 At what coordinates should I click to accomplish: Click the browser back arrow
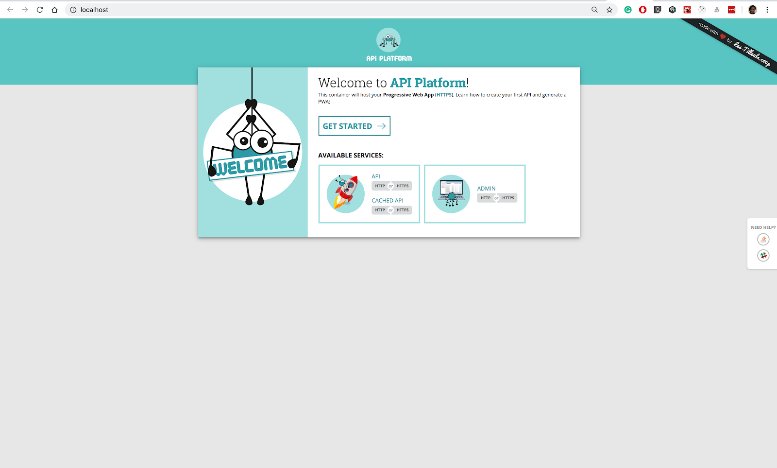pos(10,10)
